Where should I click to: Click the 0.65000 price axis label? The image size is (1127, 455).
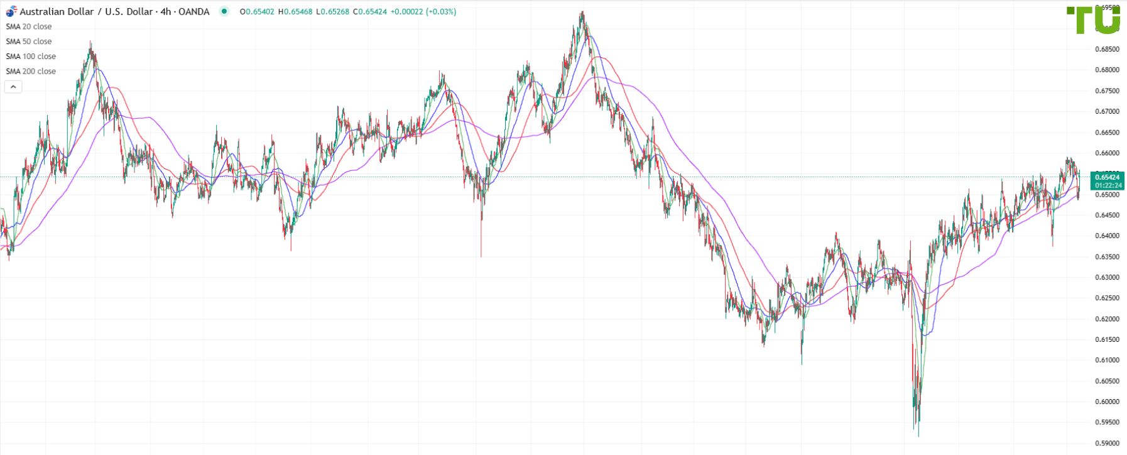click(1108, 194)
